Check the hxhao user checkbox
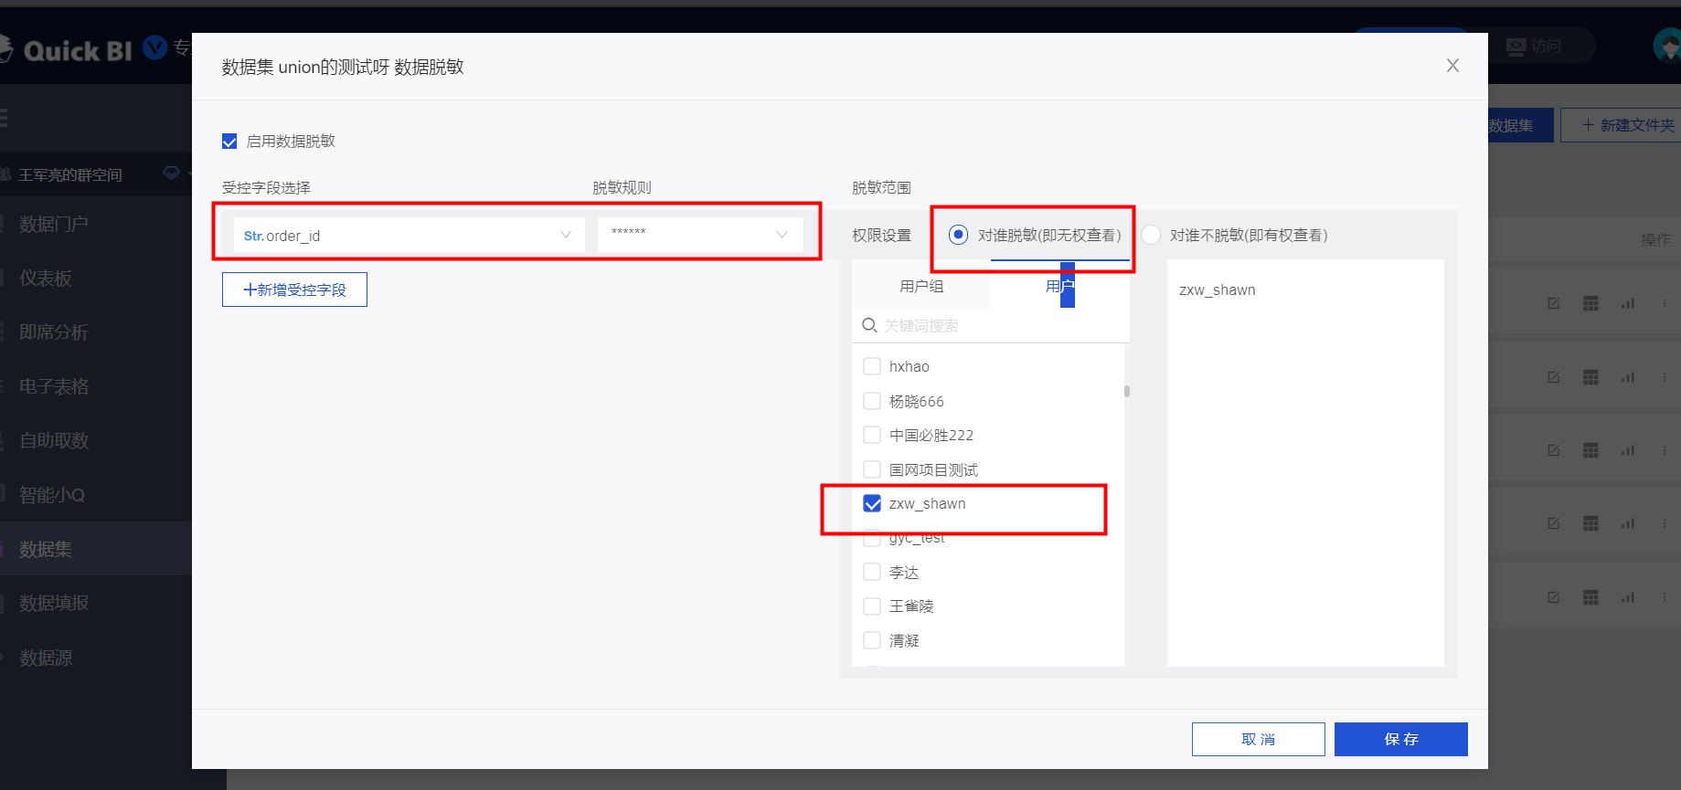This screenshot has width=1681, height=790. [872, 367]
